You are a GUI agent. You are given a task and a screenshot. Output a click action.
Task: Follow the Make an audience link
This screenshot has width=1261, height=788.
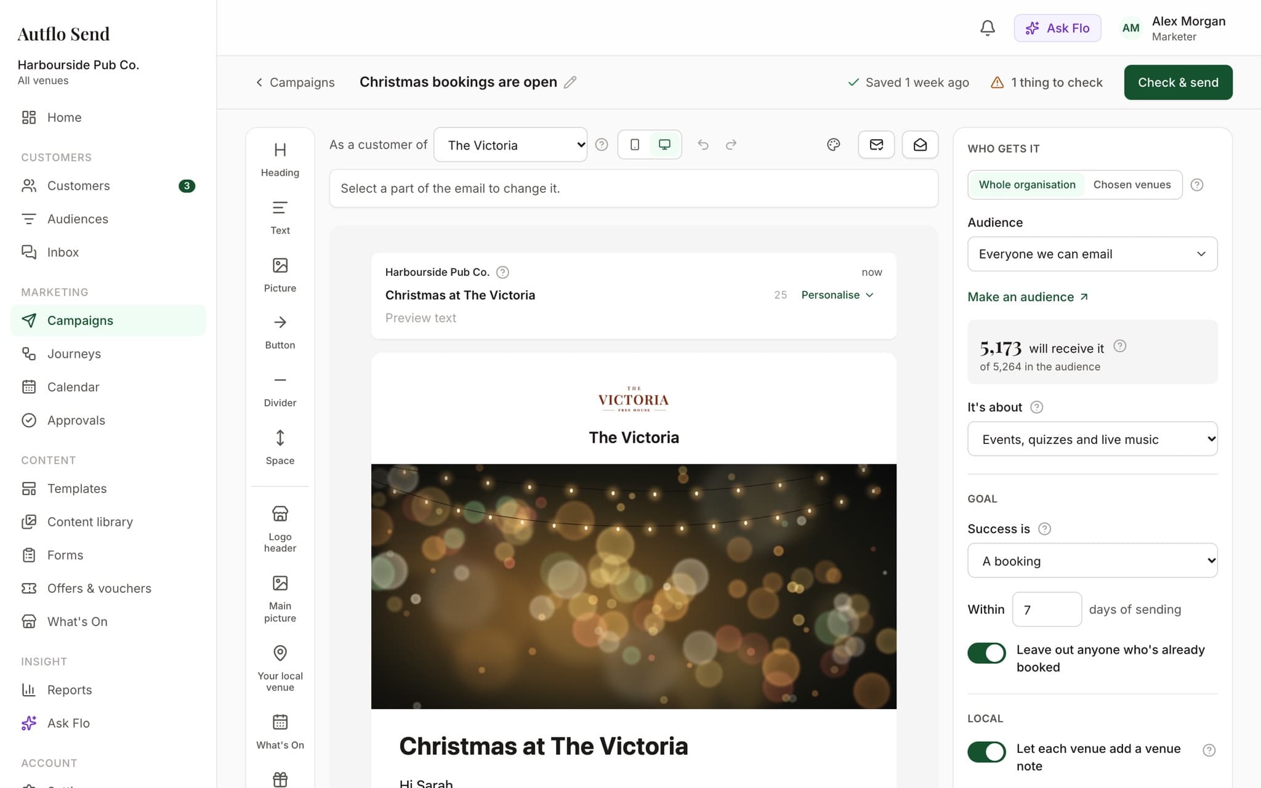pos(1028,297)
